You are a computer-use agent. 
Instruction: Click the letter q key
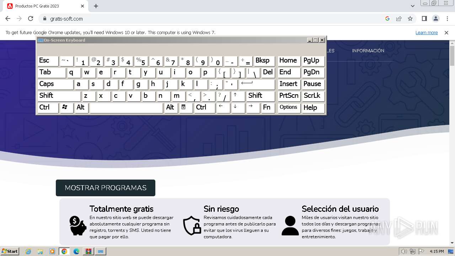(74, 73)
